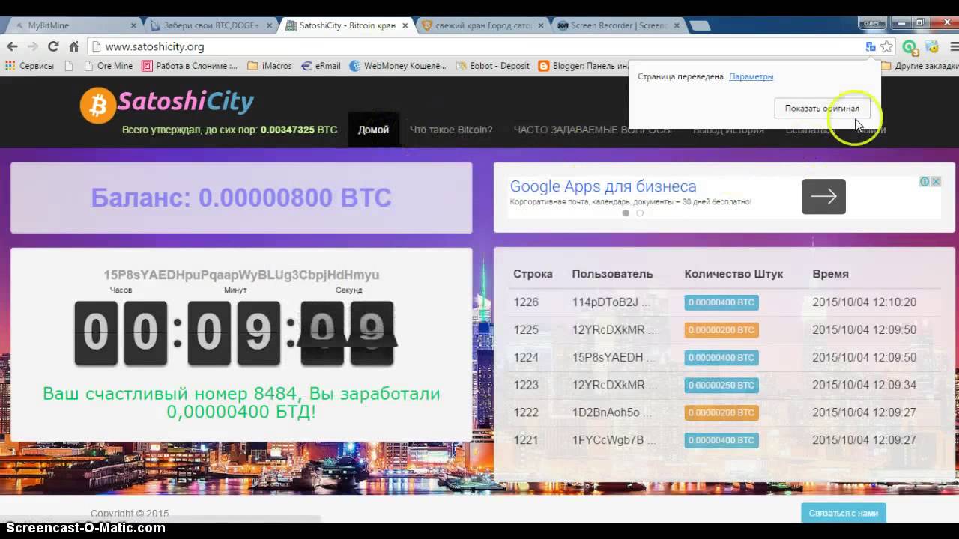Image resolution: width=959 pixels, height=539 pixels.
Task: Click the Связаться с нами button
Action: [x=844, y=513]
